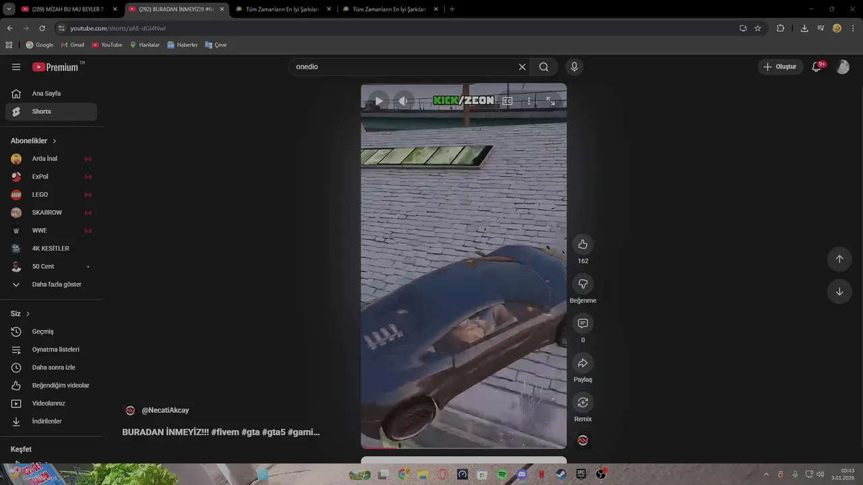863x485 pixels.
Task: Go to the next Short with down arrow
Action: (839, 292)
